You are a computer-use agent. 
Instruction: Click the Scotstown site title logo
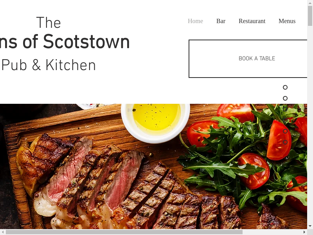point(65,42)
